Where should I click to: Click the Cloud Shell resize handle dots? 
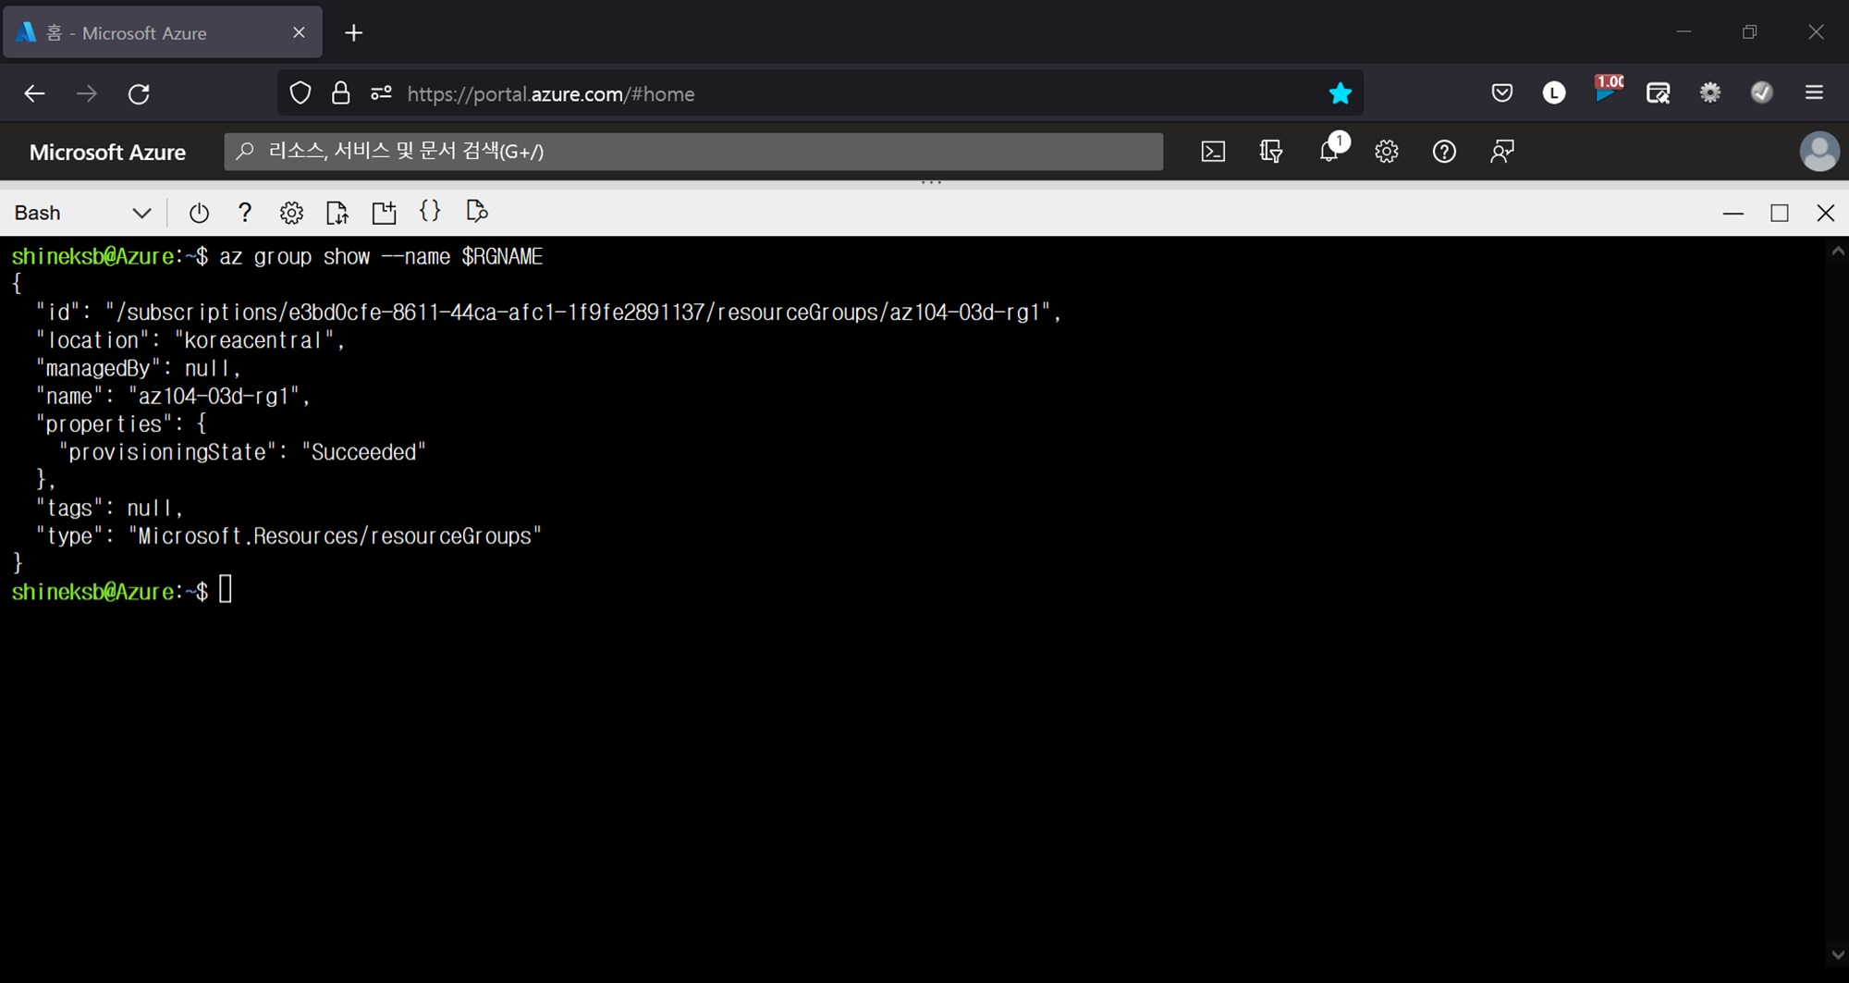[931, 183]
